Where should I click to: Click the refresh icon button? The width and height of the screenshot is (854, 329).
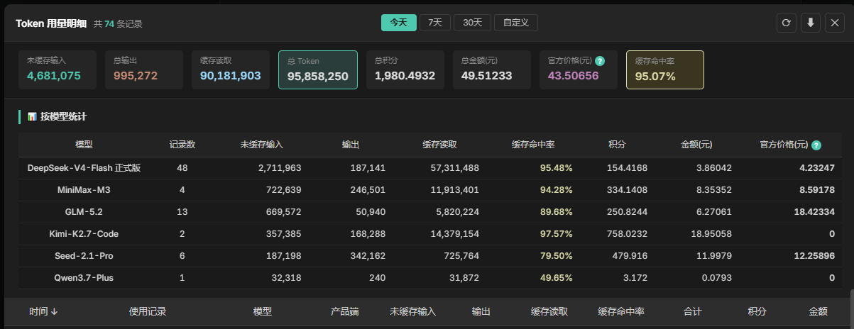[786, 23]
